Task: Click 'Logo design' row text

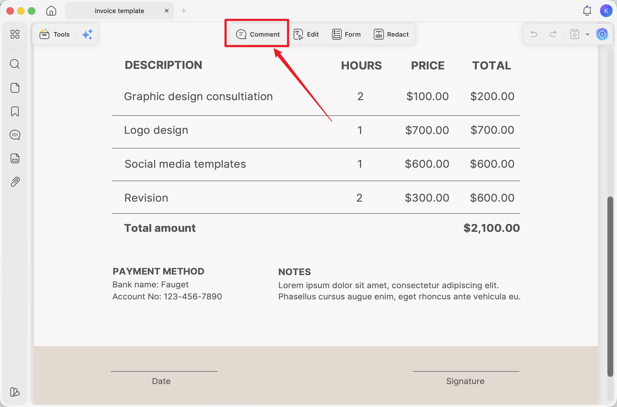Action: (156, 130)
